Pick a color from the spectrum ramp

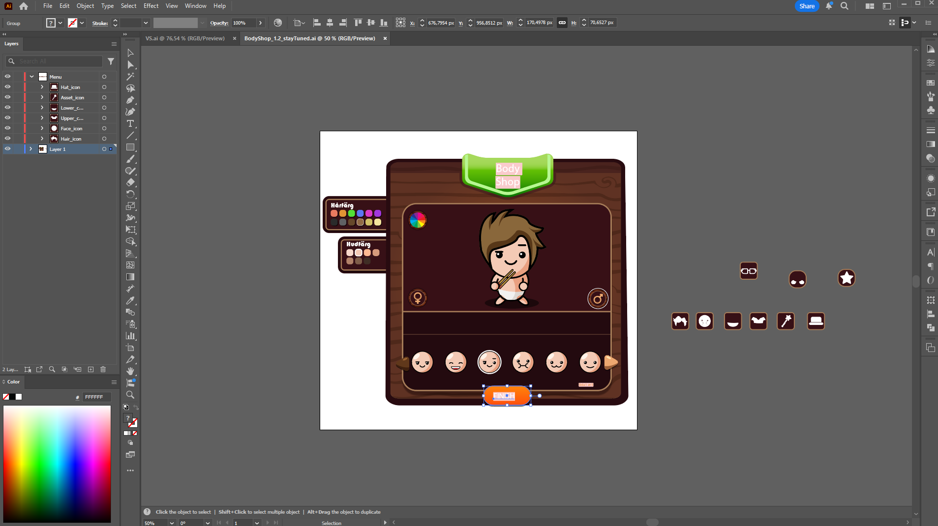(x=57, y=464)
